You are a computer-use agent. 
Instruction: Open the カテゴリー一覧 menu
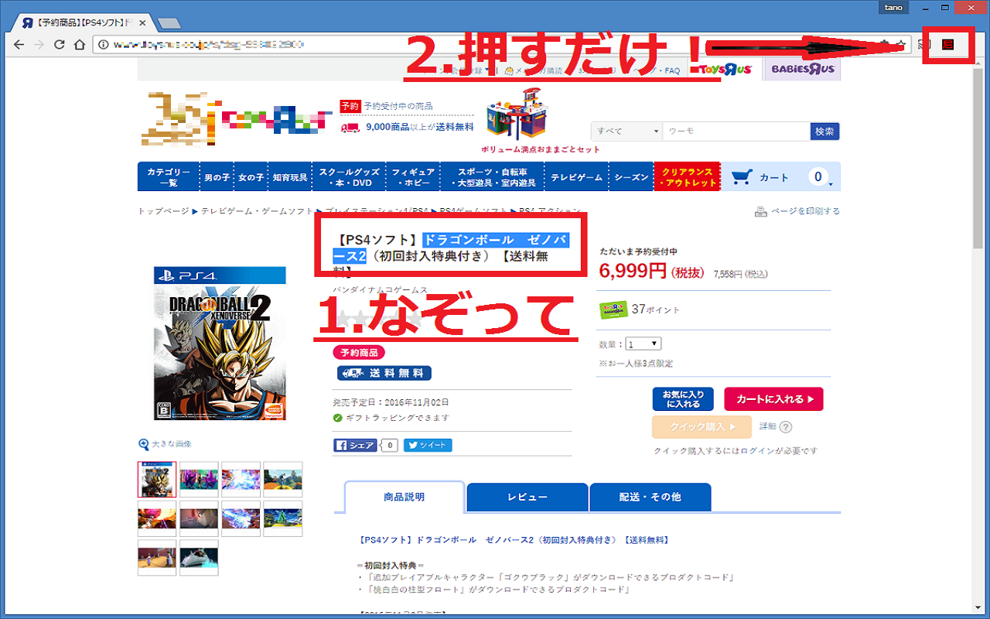click(x=168, y=177)
